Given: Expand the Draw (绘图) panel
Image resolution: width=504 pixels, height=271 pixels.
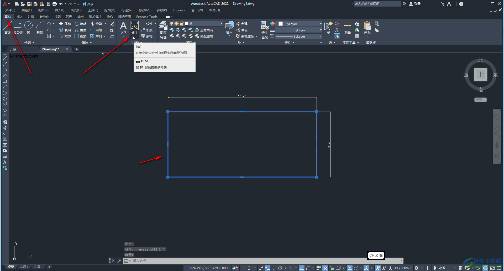Looking at the screenshot, I should click(x=29, y=43).
